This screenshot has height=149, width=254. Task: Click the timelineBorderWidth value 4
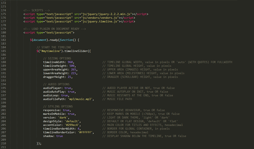click(78, 129)
